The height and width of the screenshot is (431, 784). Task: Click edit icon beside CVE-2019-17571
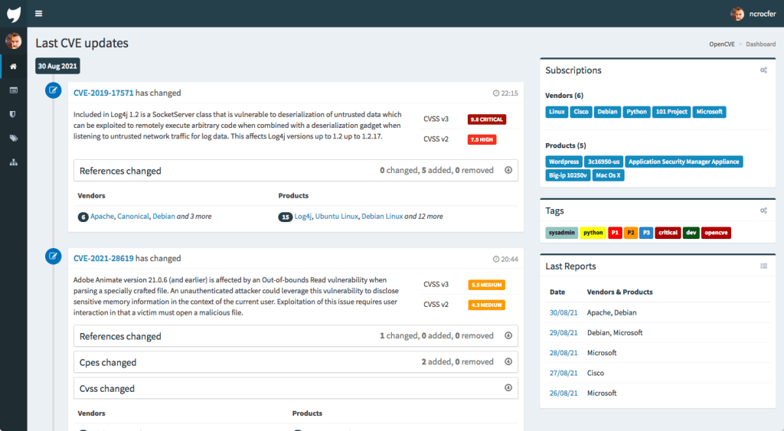(53, 90)
